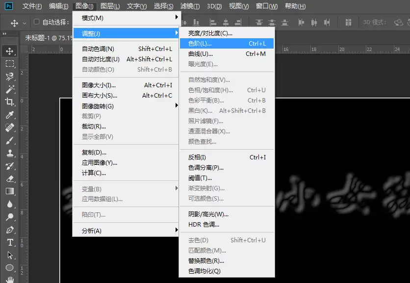Choose 阈值(T)... menu item
Image resolution: width=410 pixels, height=283 pixels.
click(x=227, y=178)
